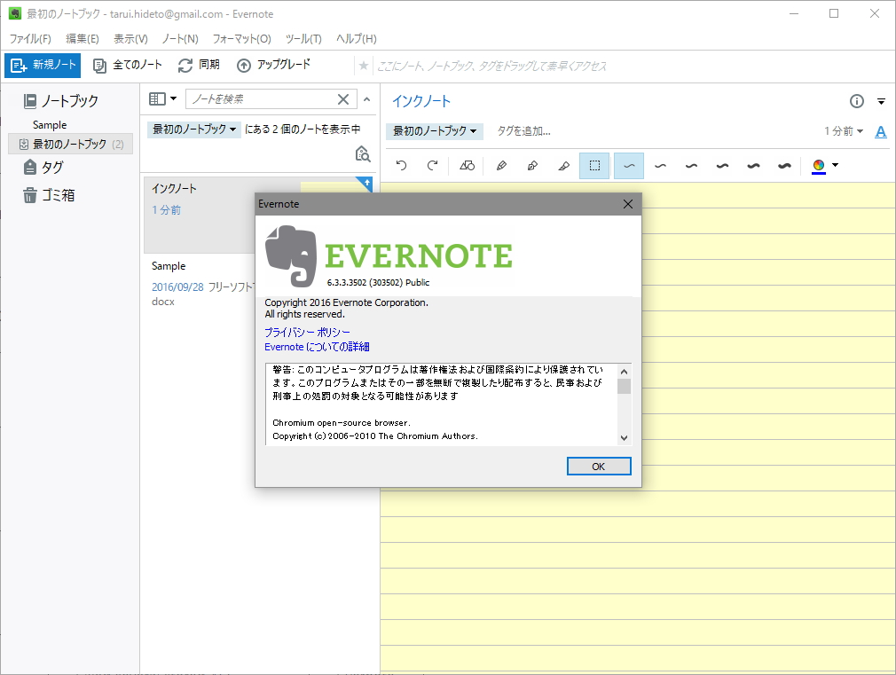Select the thinnest stroke width
The image size is (896, 675).
[x=629, y=166]
